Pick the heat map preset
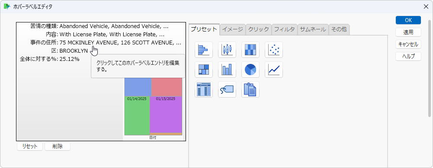The image size is (433, 168). click(250, 50)
